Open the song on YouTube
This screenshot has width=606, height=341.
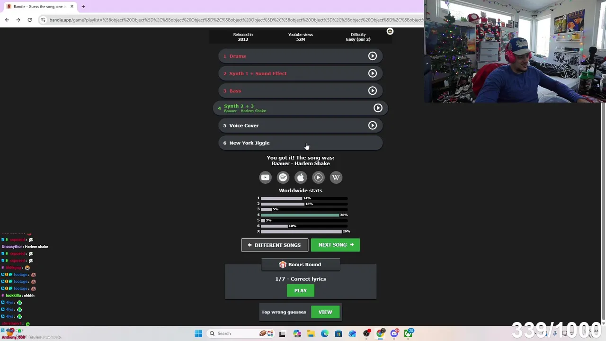(x=265, y=177)
